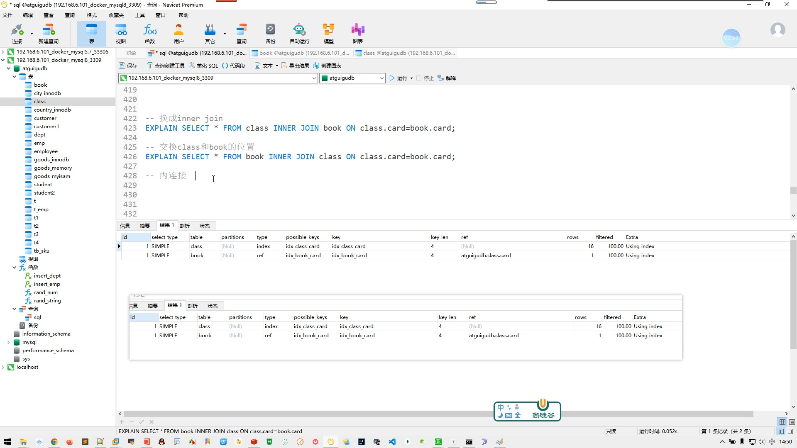Screen dimensions: 797x448
Task: Select the insert_dept procedure
Action: point(47,276)
